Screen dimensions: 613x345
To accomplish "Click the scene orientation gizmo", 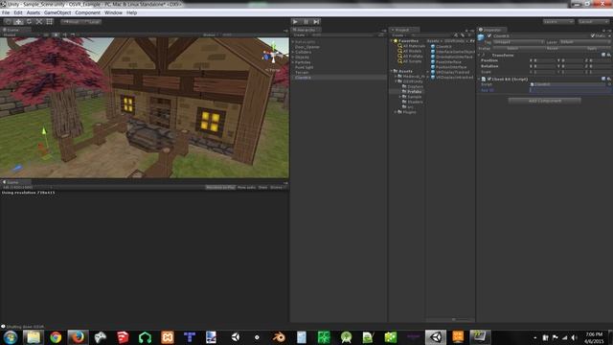I will pyautogui.click(x=273, y=56).
